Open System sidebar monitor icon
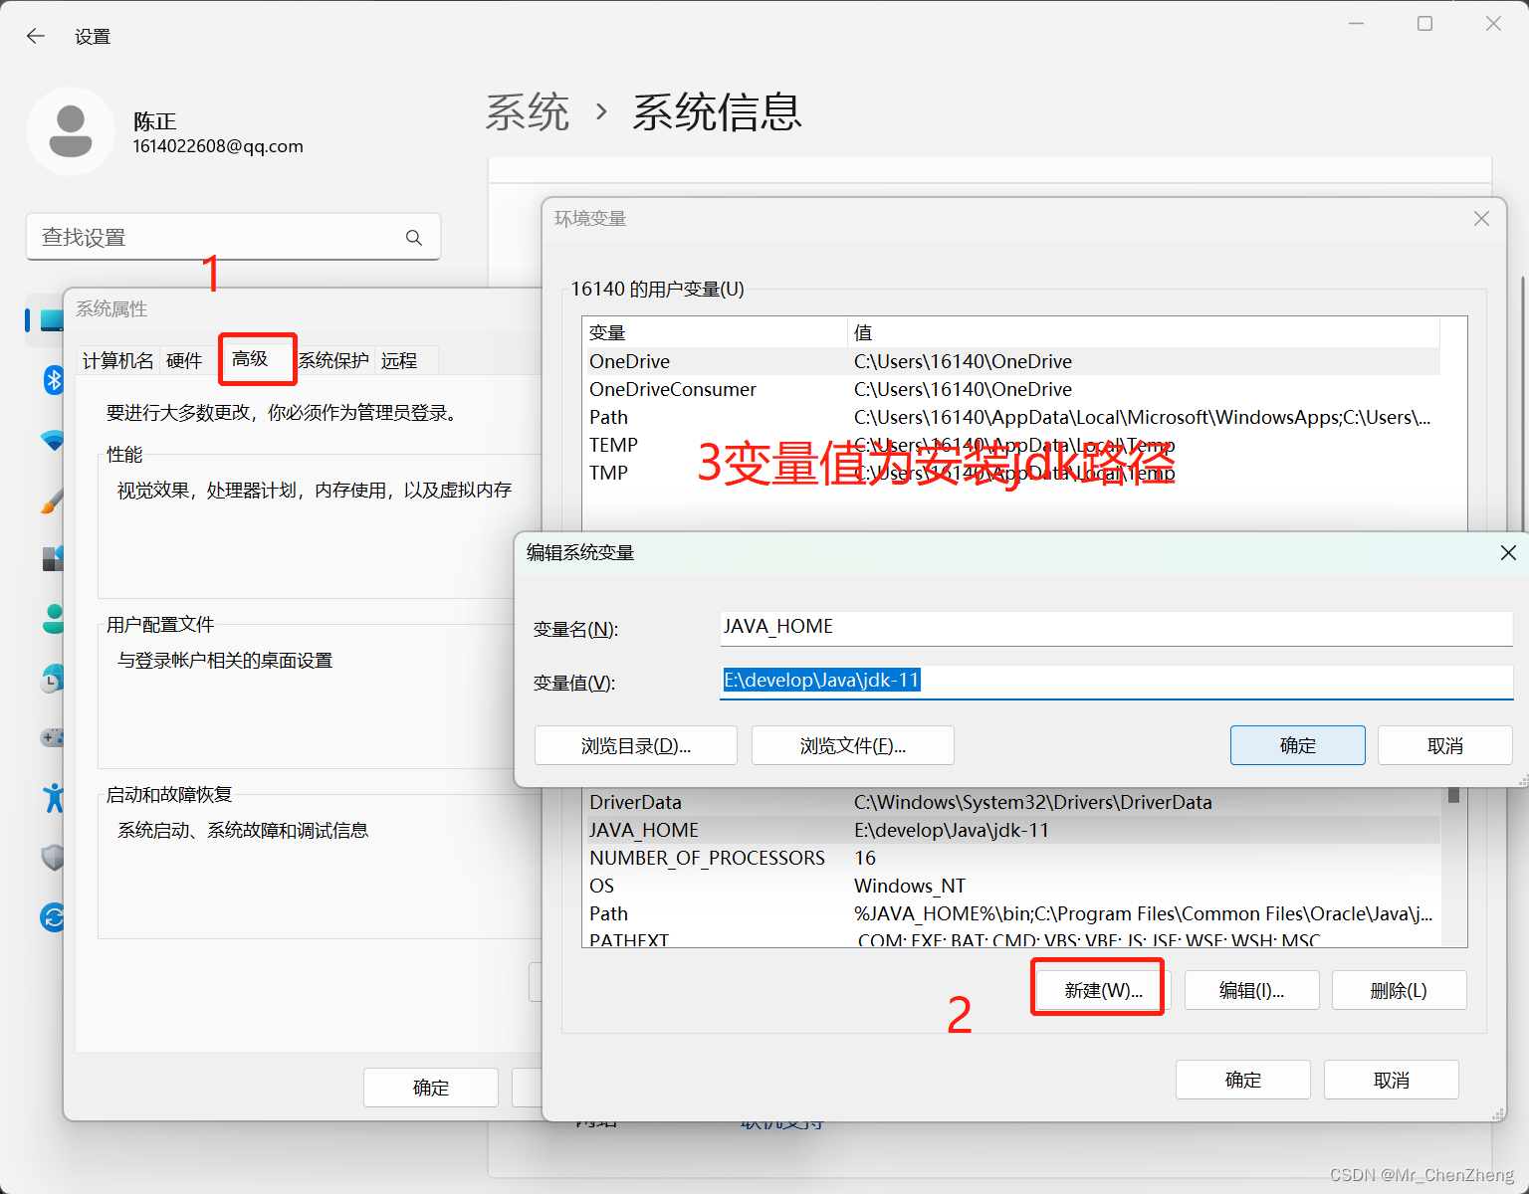Image resolution: width=1529 pixels, height=1194 pixels. tap(52, 320)
